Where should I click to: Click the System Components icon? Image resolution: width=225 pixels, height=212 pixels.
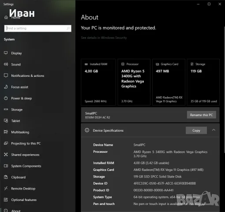pos(6,166)
